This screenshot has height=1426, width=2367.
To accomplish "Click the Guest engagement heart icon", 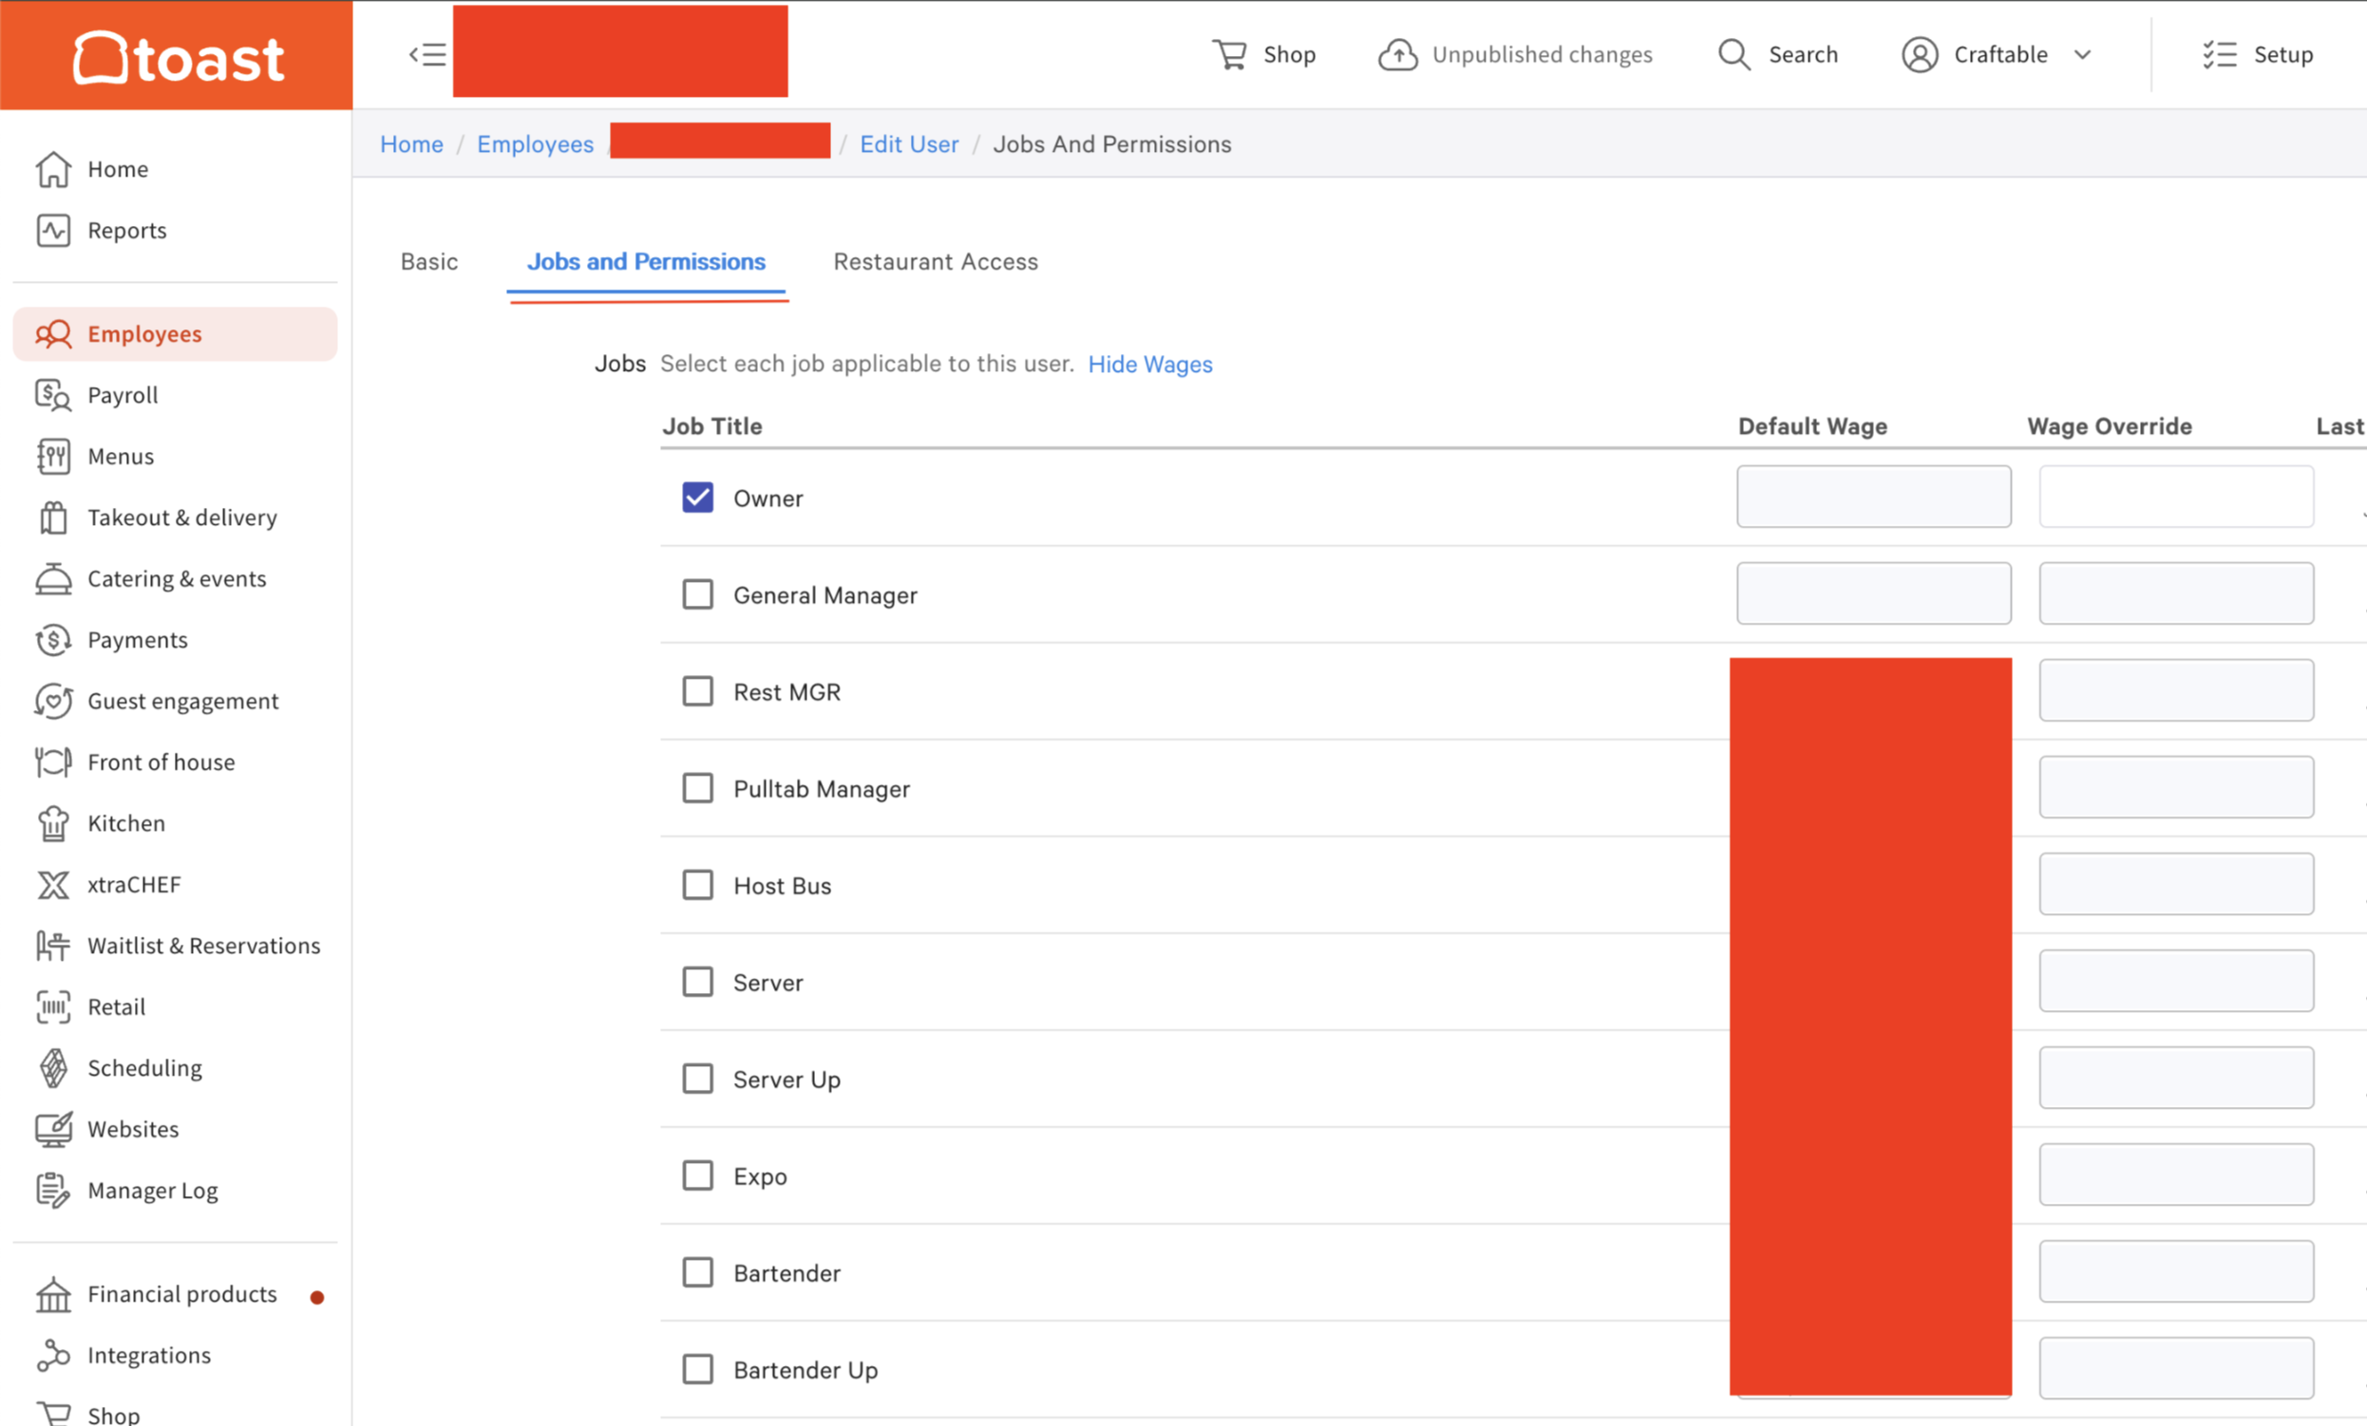I will tap(54, 701).
